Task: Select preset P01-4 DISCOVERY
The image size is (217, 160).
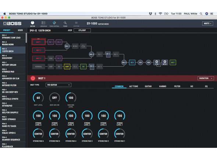Action: tap(13, 57)
